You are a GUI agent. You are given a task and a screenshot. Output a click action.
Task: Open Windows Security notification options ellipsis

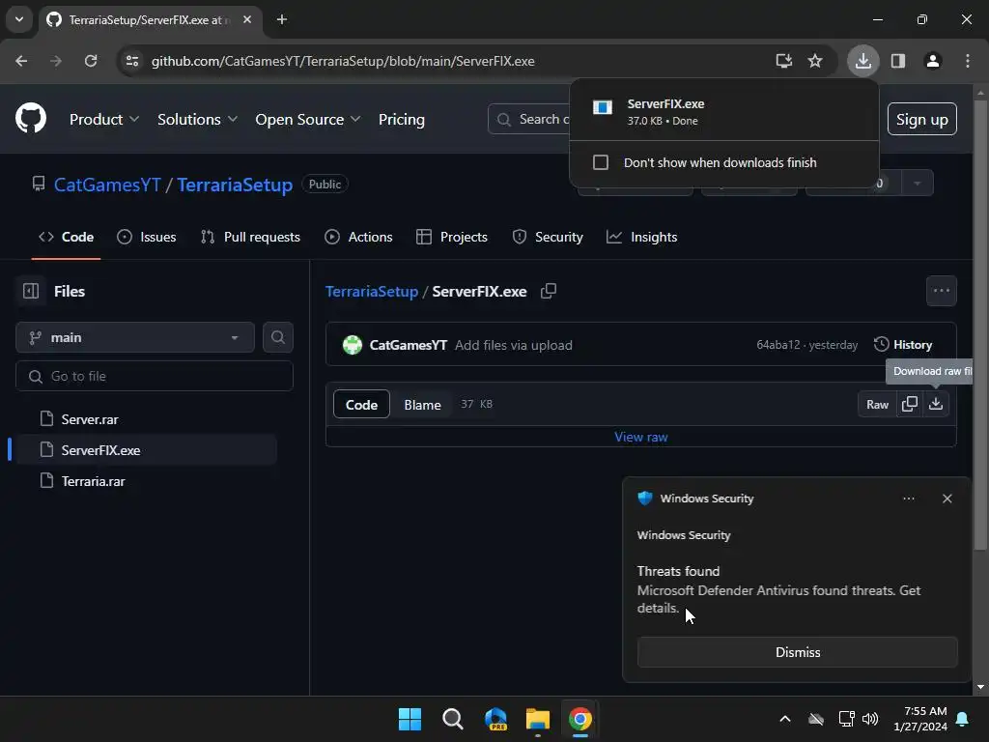(x=908, y=499)
